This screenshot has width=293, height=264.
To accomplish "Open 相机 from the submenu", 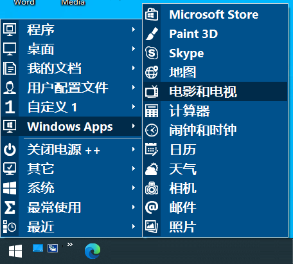I will click(x=215, y=188).
